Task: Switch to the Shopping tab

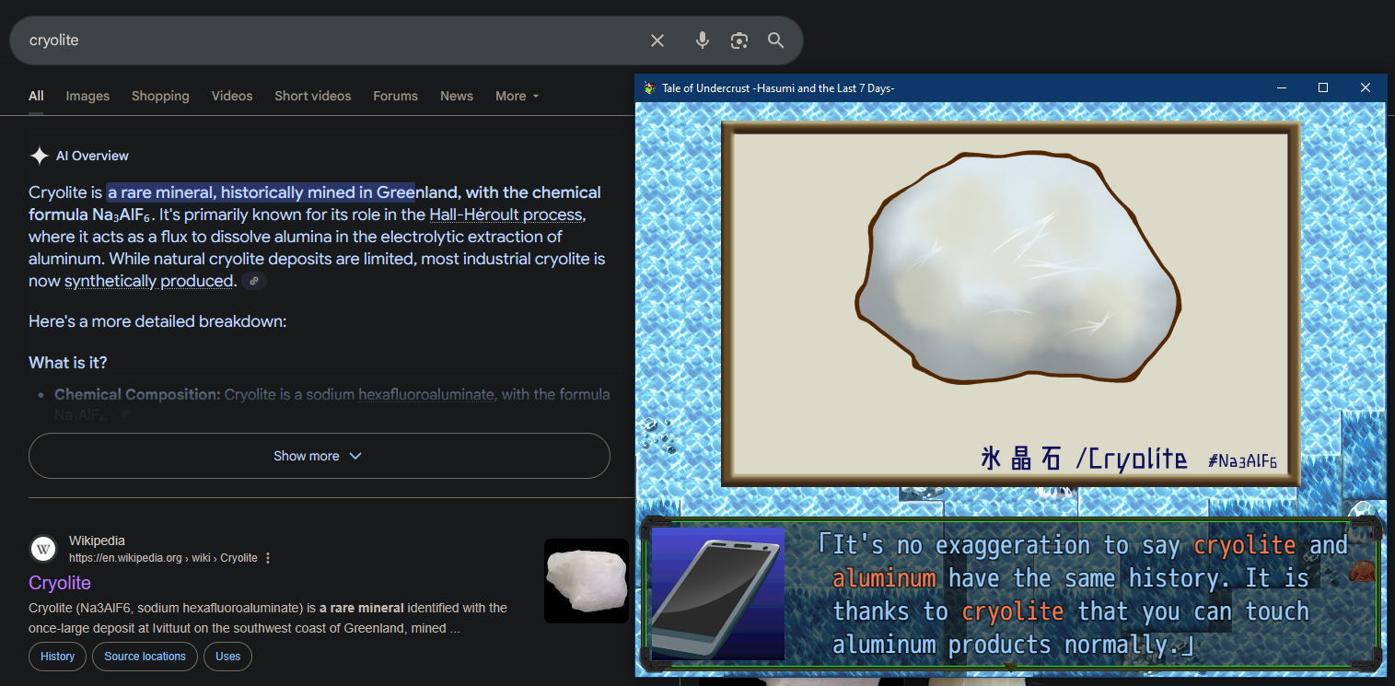Action: click(160, 96)
